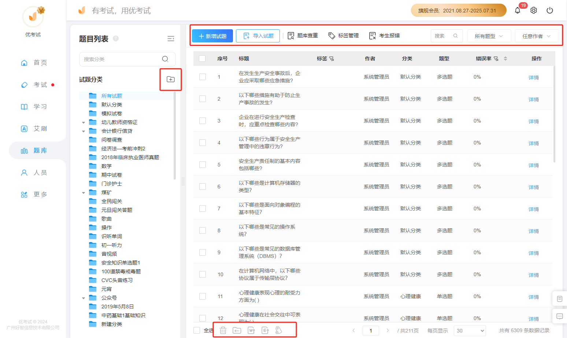Filter 错误率 column filter icon
Image resolution: width=567 pixels, height=338 pixels.
(496, 59)
